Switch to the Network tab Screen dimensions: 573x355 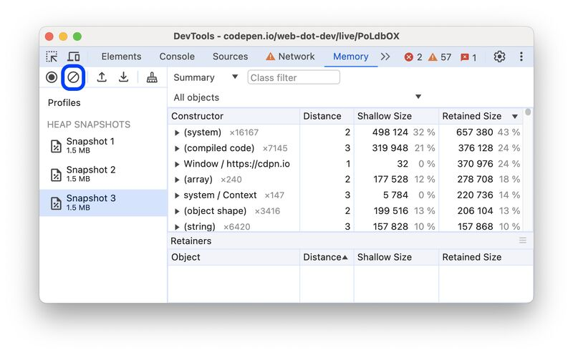(291, 57)
